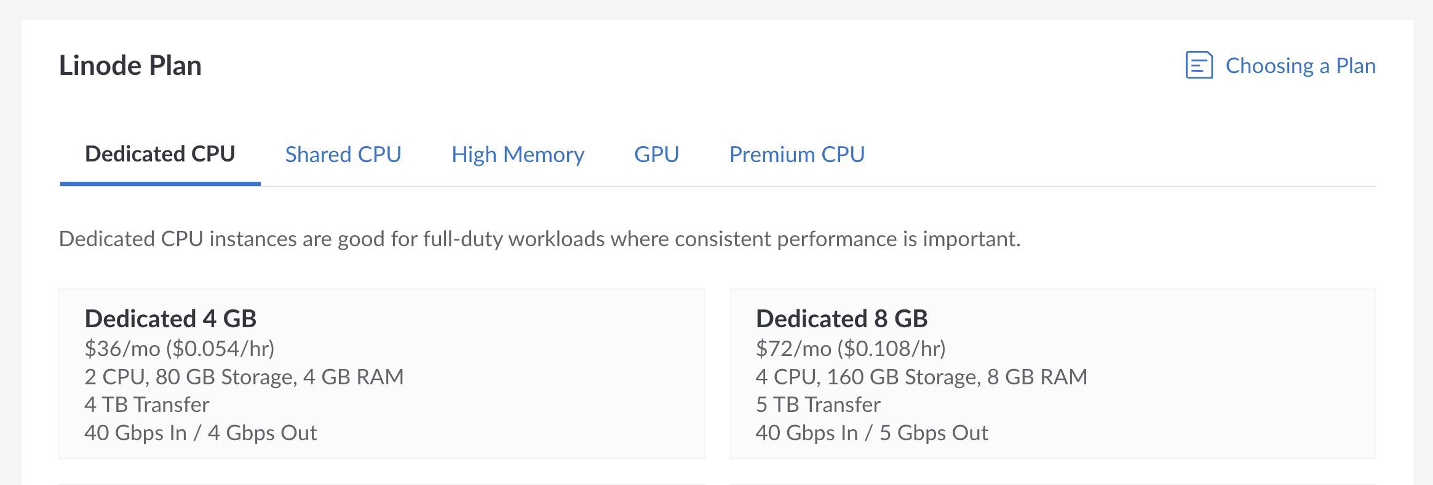
Task: Choose the Dedicated 8 GB plan card
Action: click(1053, 374)
